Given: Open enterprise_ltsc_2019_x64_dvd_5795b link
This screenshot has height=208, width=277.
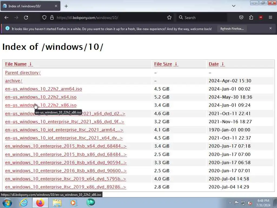Looking at the screenshot, I should click(65, 179).
